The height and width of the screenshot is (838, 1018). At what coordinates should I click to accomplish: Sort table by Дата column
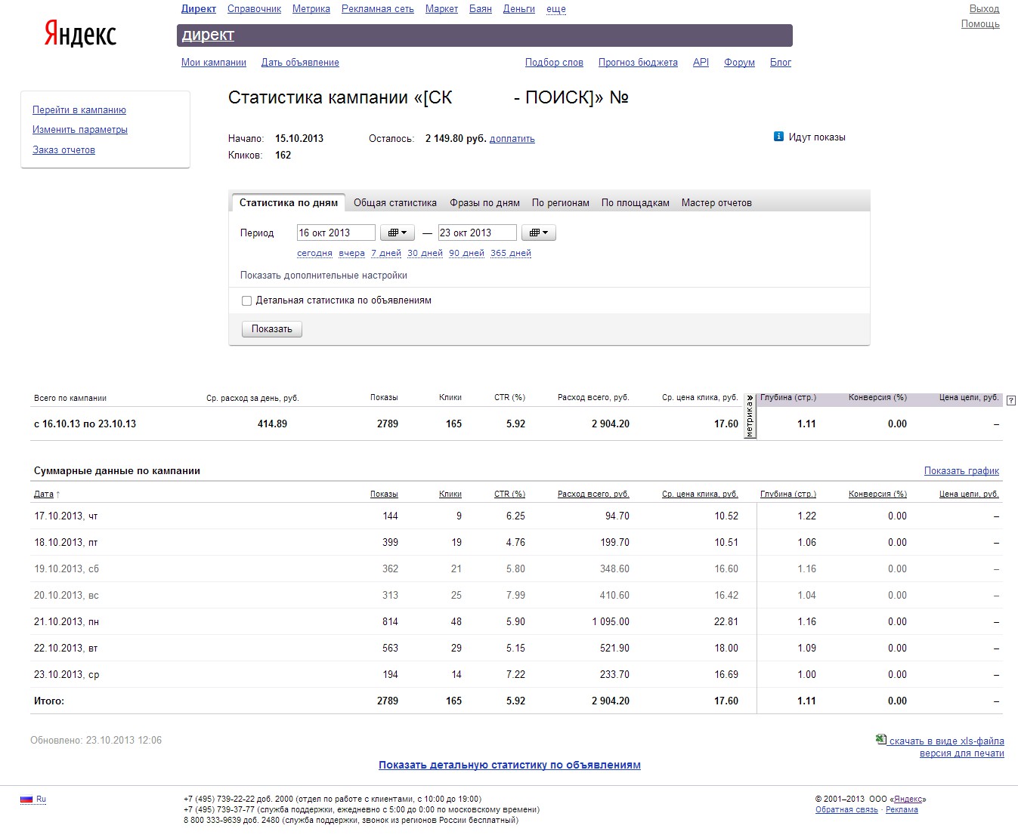pos(44,494)
